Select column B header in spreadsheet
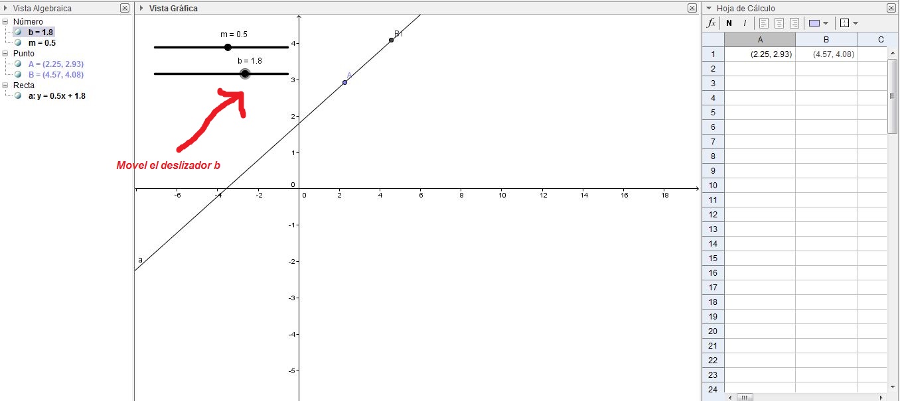900x401 pixels. 826,39
